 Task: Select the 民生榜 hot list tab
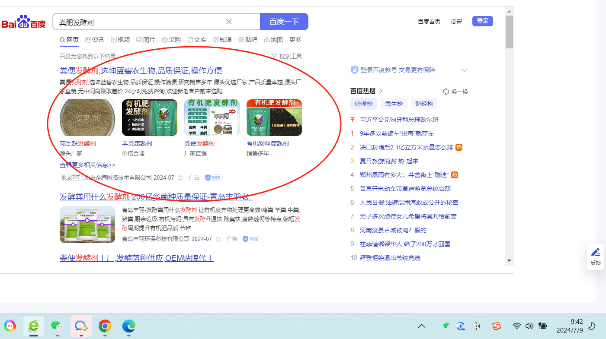394,104
